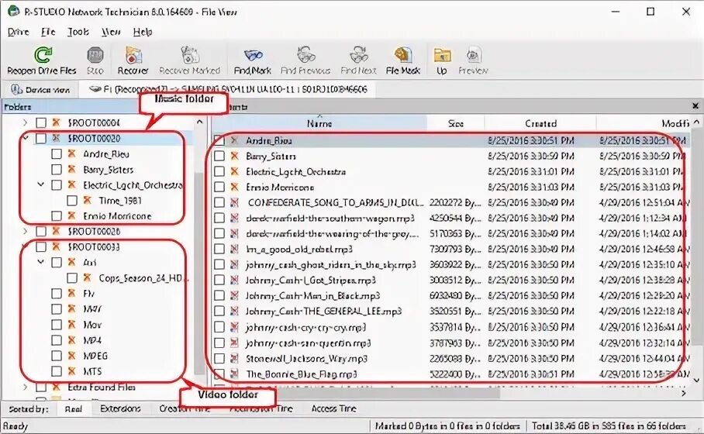Sort files by Created column header

[540, 123]
